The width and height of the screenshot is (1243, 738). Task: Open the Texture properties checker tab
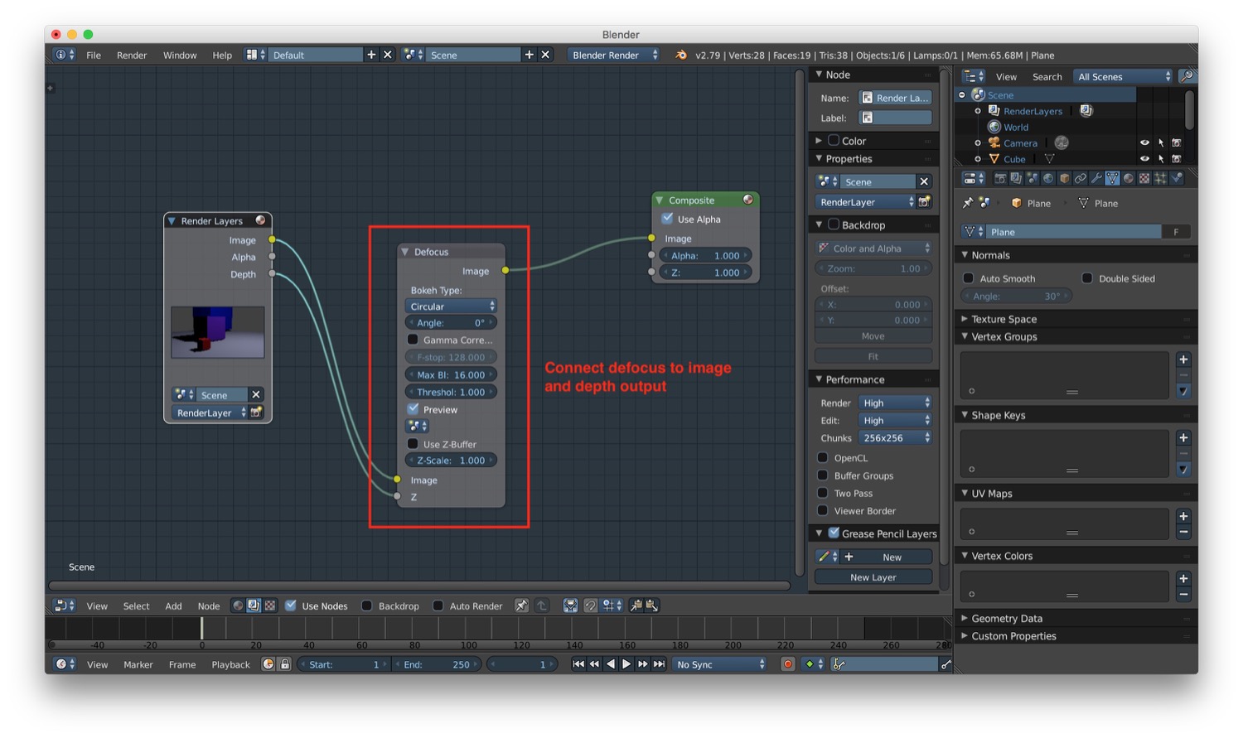coord(1144,178)
